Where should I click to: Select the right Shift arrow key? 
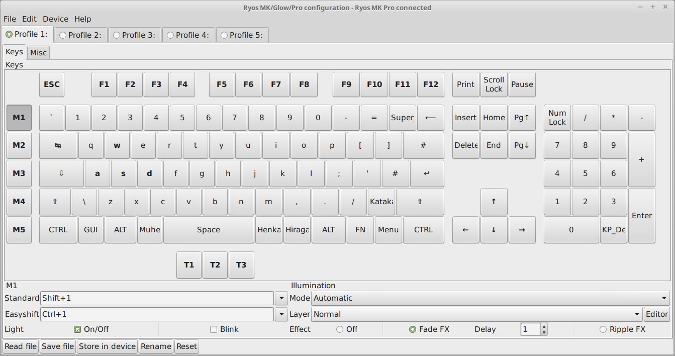(x=420, y=202)
